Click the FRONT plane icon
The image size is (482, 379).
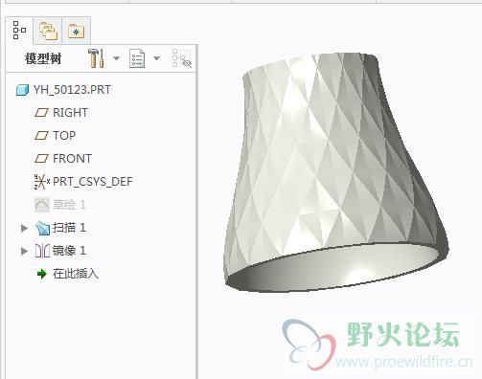pyautogui.click(x=41, y=159)
